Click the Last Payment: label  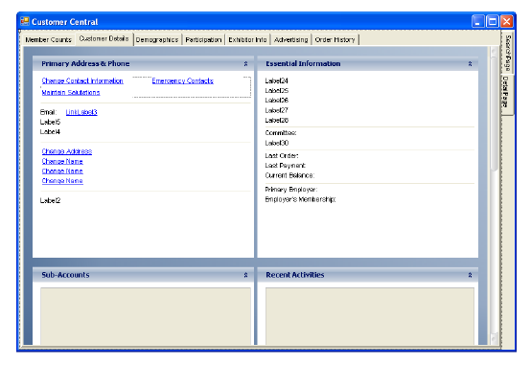coord(285,165)
